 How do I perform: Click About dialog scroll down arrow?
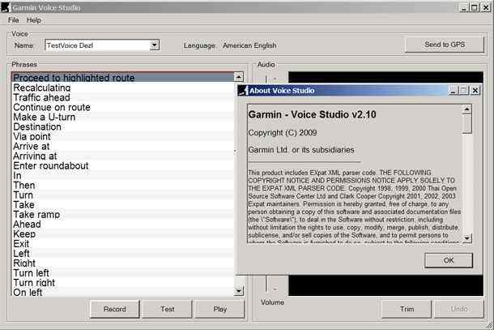[x=466, y=238]
